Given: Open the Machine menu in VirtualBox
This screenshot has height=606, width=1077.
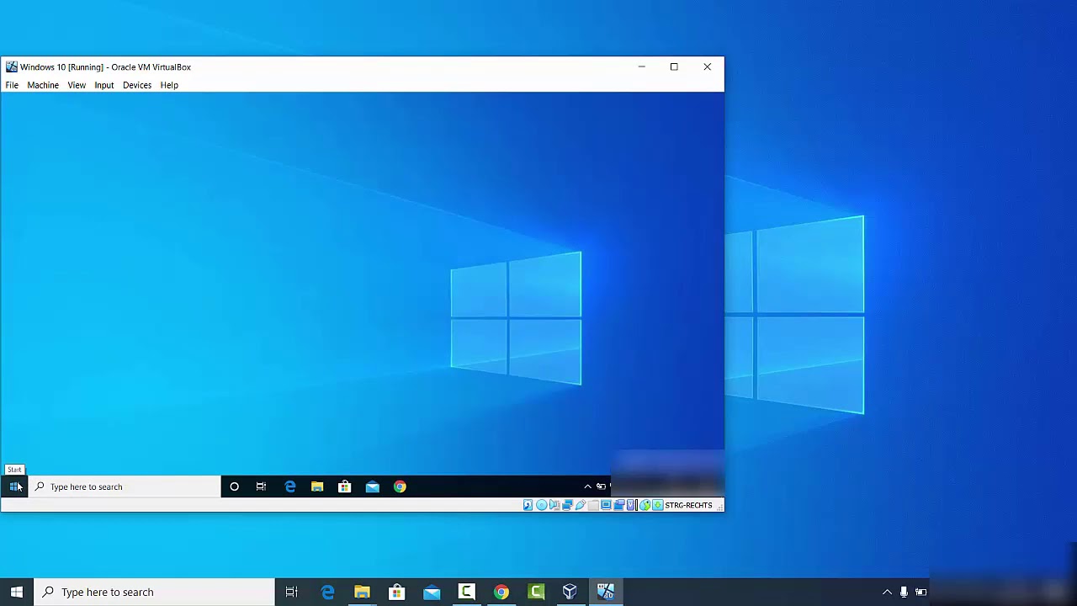Looking at the screenshot, I should [x=43, y=85].
